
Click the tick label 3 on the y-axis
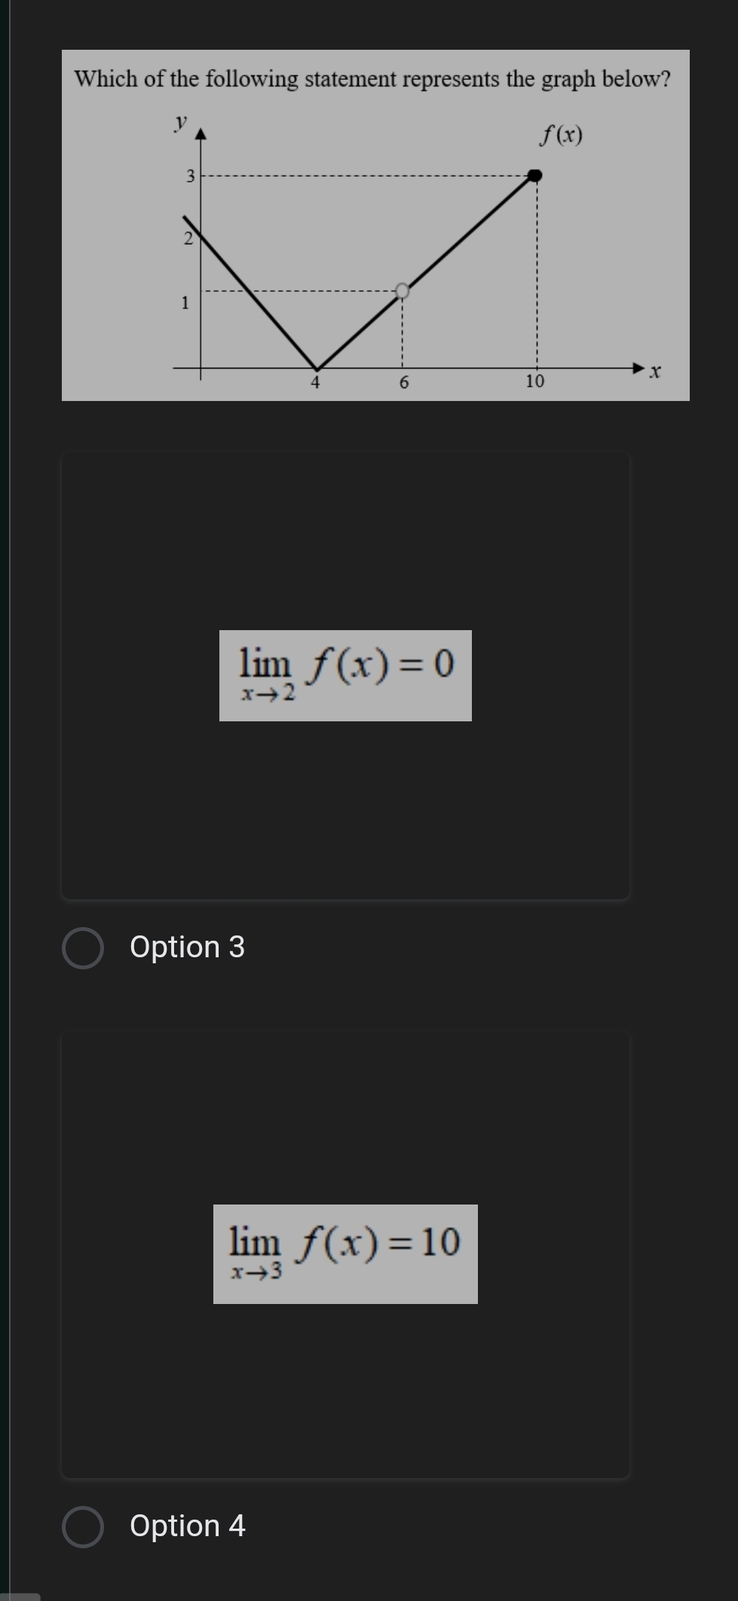[190, 176]
